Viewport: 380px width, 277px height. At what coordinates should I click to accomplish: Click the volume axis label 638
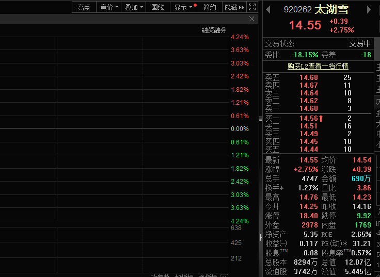pos(236,228)
